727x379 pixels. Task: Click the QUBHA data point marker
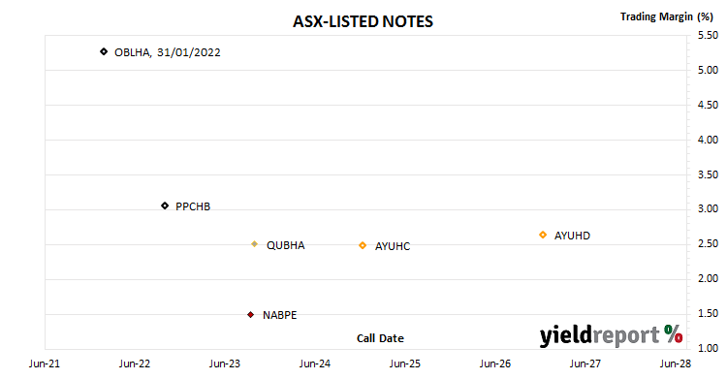pos(254,244)
